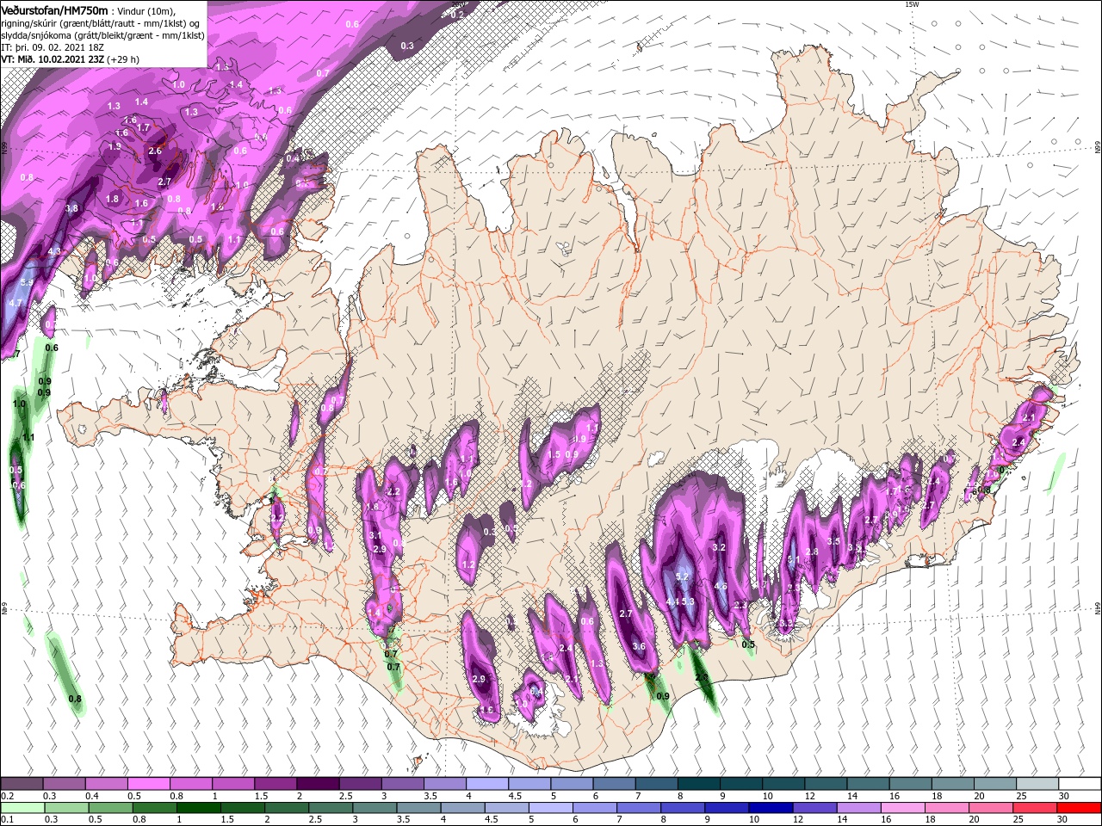Click the '2.2' snowfall value in the southwest

point(394,492)
